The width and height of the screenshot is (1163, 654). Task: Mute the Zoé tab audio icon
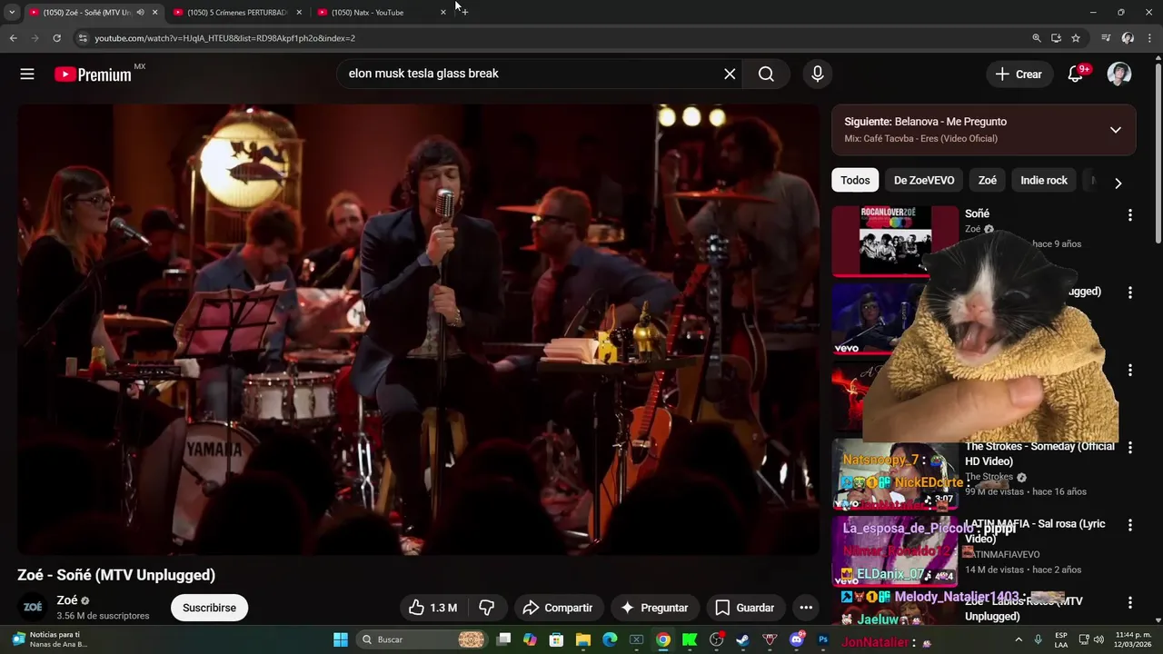[x=140, y=12]
